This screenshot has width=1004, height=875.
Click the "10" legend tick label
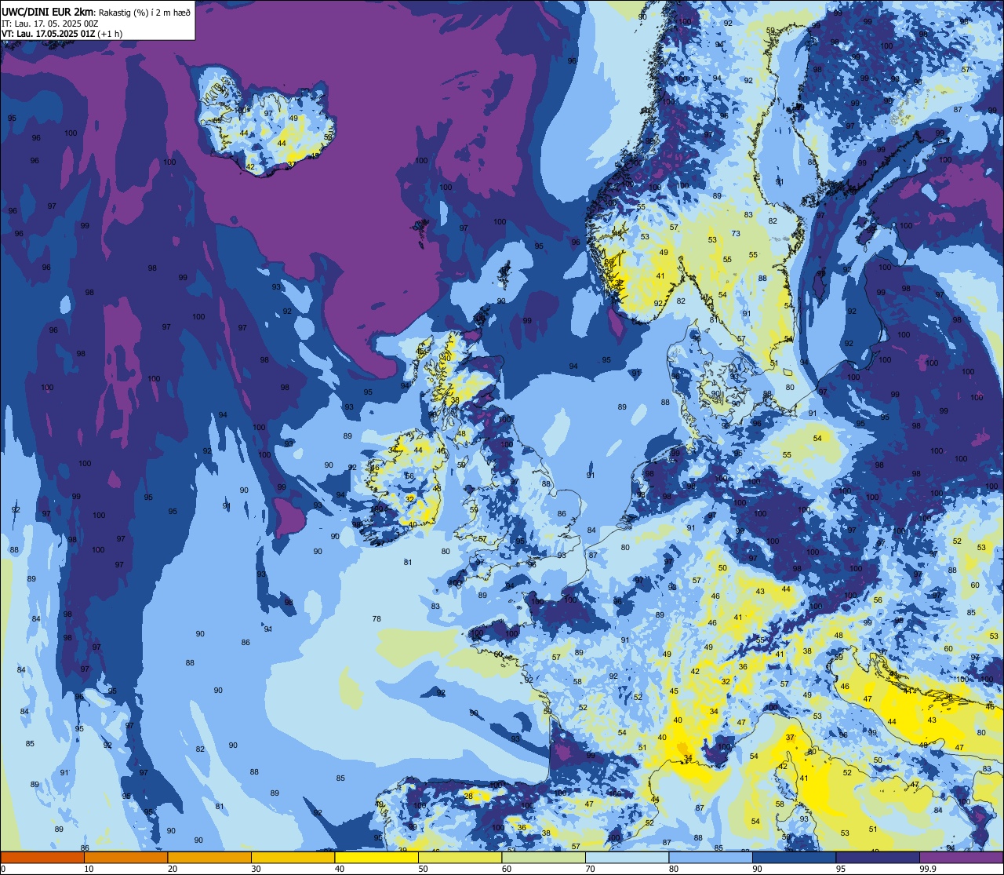[89, 869]
